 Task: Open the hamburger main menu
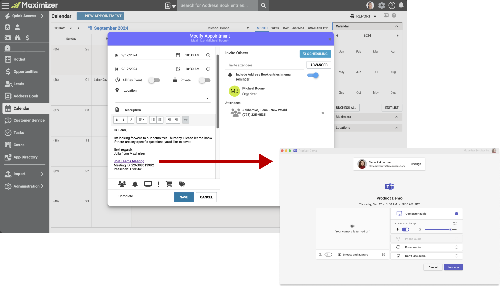click(x=5, y=5)
